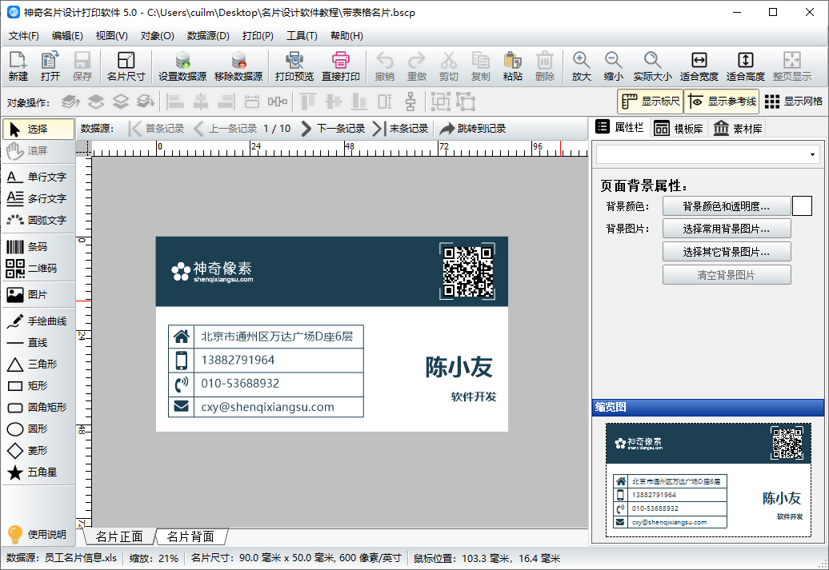829x570 pixels.
Task: Click the 直接打印 direct print icon
Action: pyautogui.click(x=341, y=66)
